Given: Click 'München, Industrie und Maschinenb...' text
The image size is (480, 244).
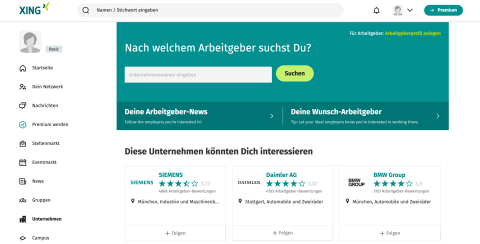Looking at the screenshot, I should (178, 202).
